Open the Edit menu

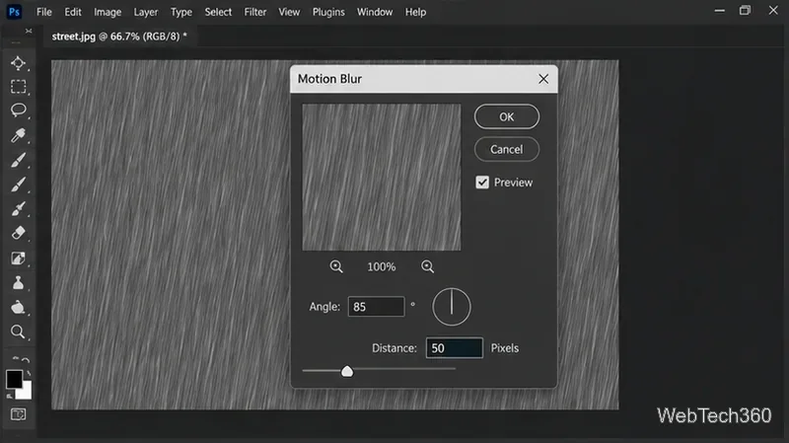(x=73, y=12)
